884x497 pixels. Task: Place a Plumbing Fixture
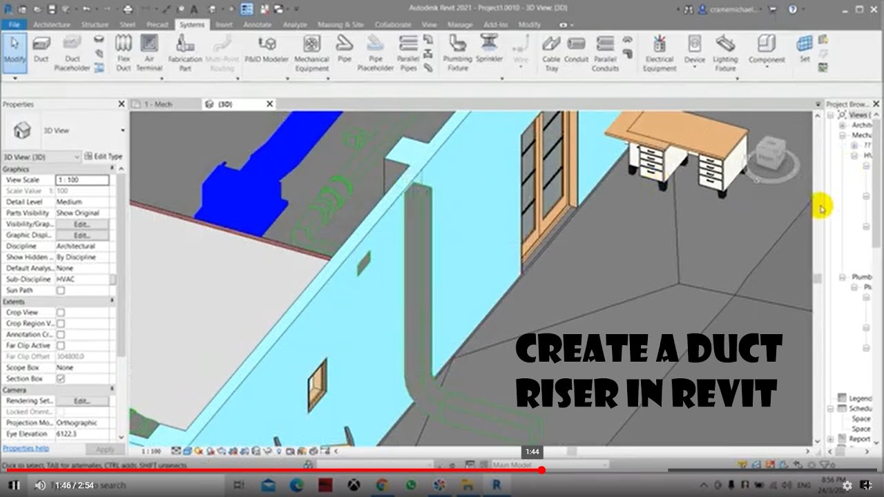pos(457,54)
